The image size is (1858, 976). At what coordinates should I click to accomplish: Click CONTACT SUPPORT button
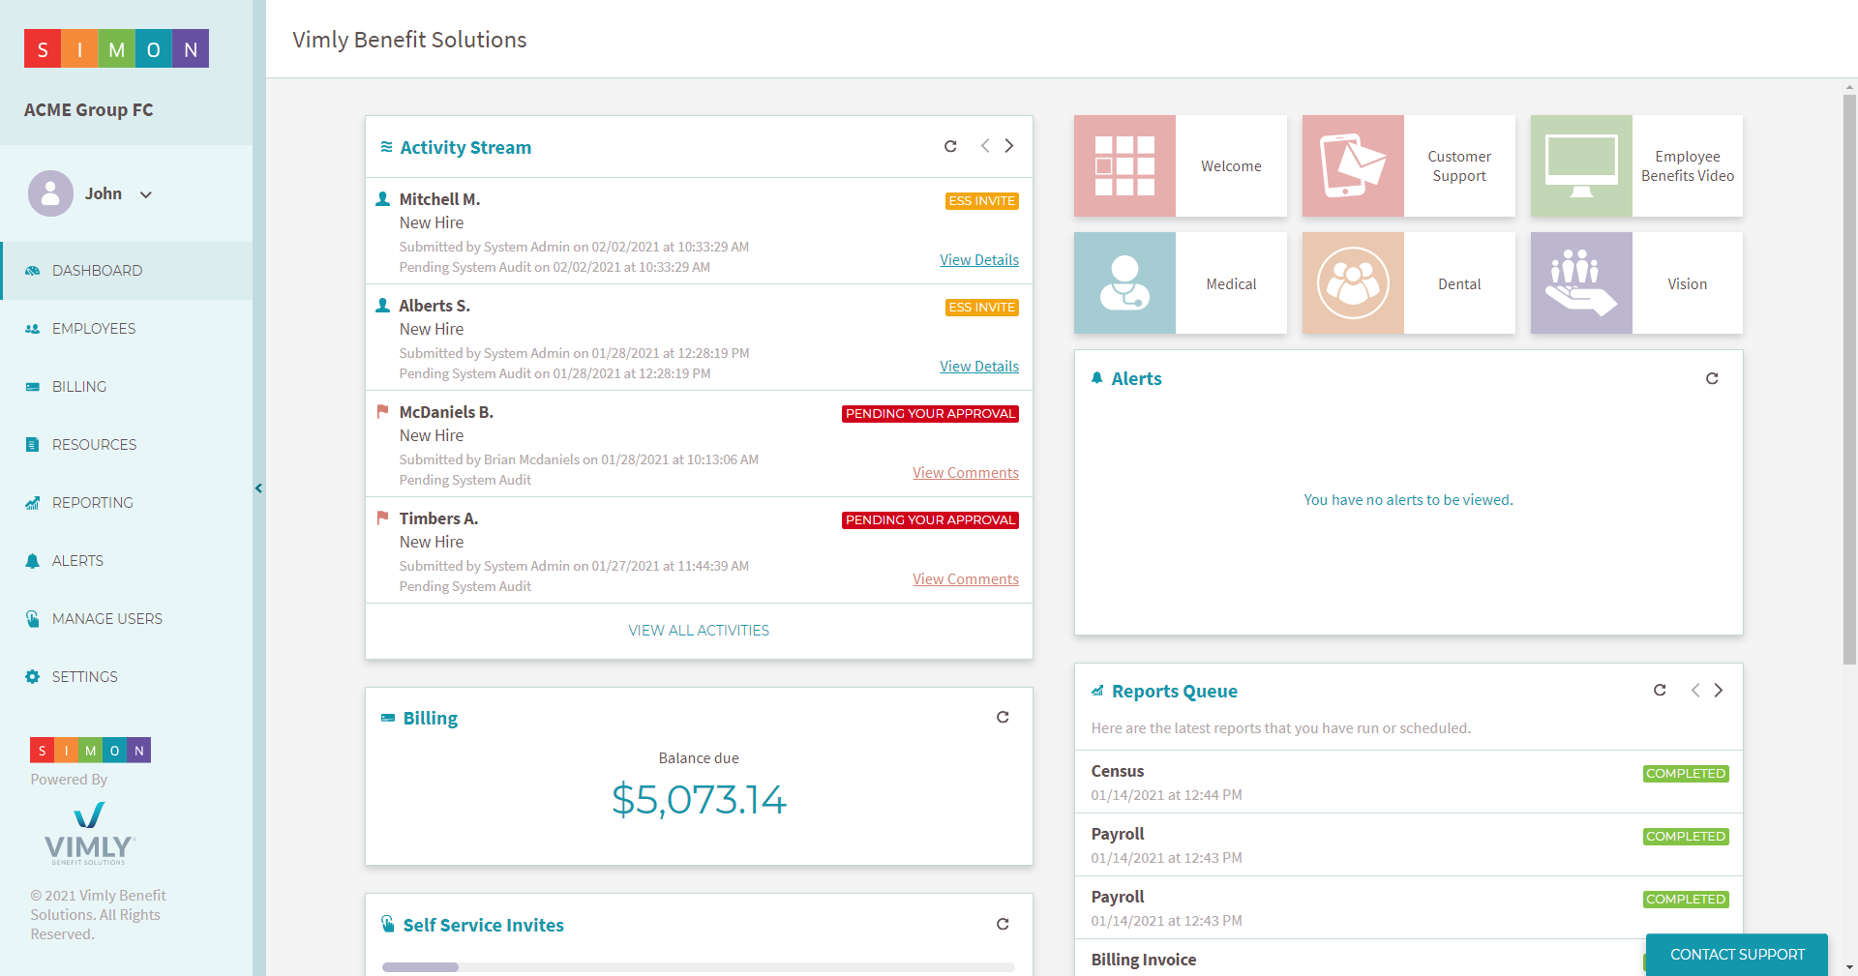pyautogui.click(x=1736, y=955)
